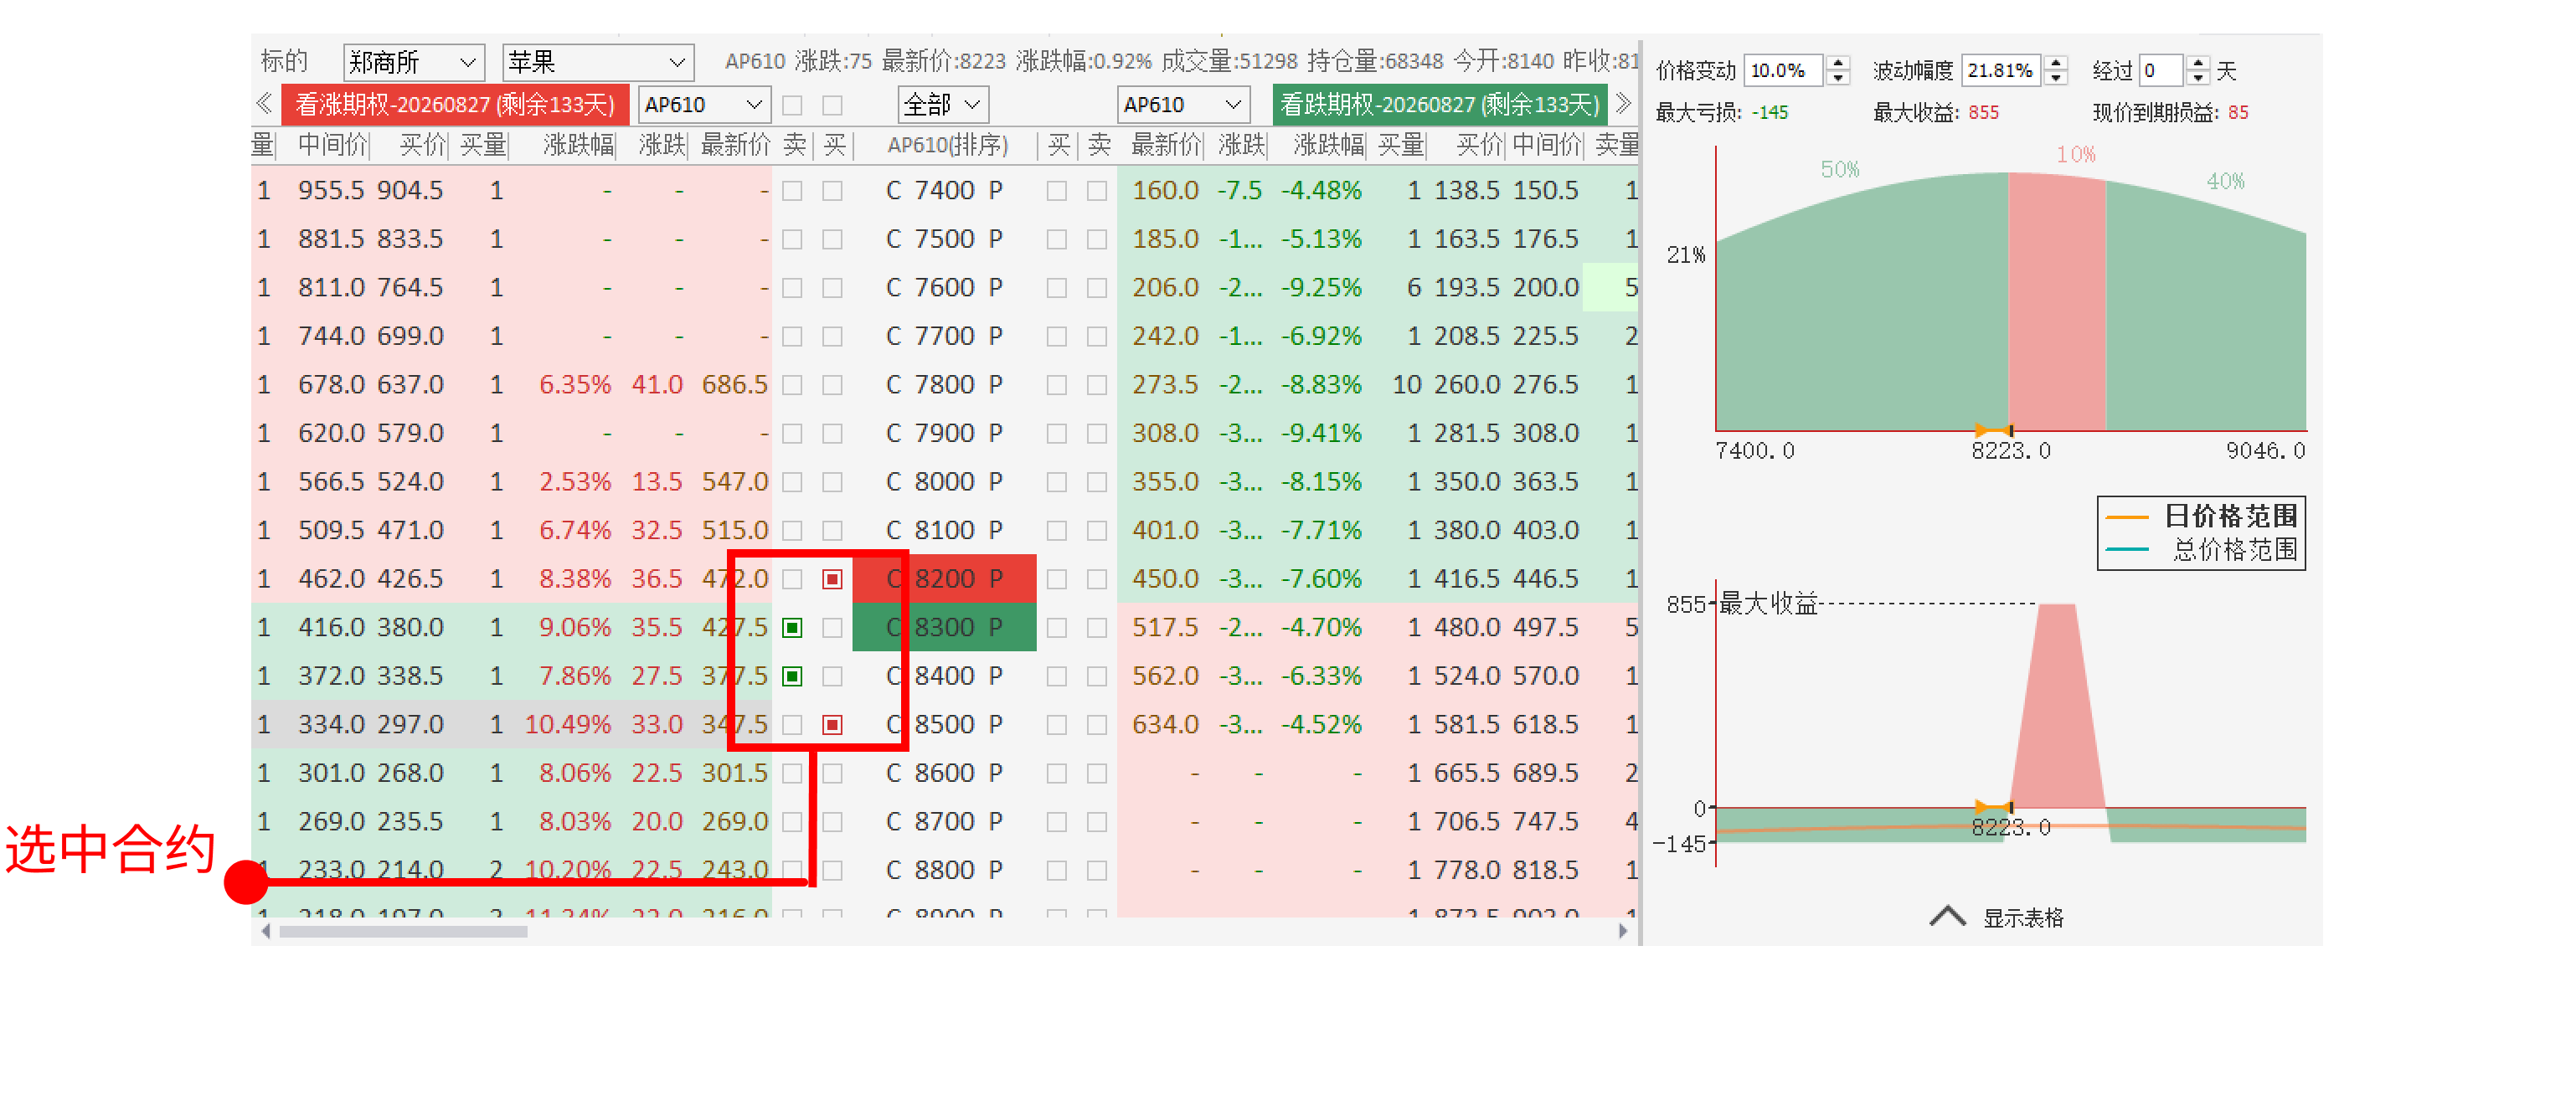Expand the 全部 filter dropdown
The height and width of the screenshot is (1100, 2576).
[942, 104]
